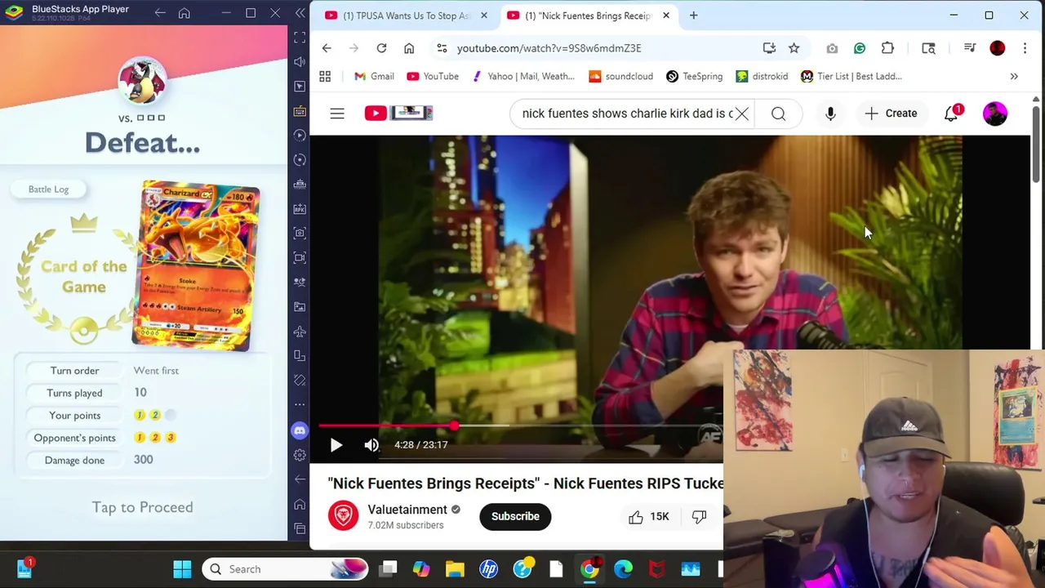This screenshot has width=1045, height=588.
Task: View site information icon in address bar
Action: [442, 48]
